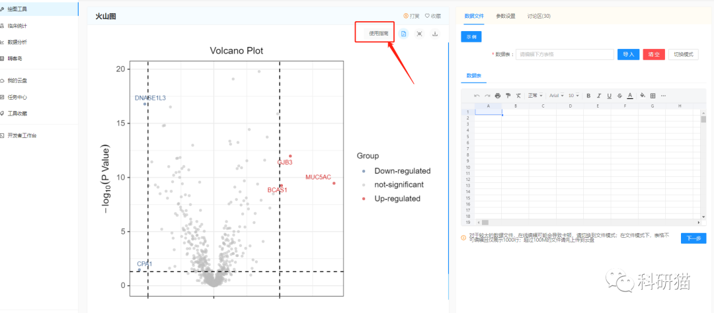Click the download plot icon
The height and width of the screenshot is (313, 714).
click(435, 34)
